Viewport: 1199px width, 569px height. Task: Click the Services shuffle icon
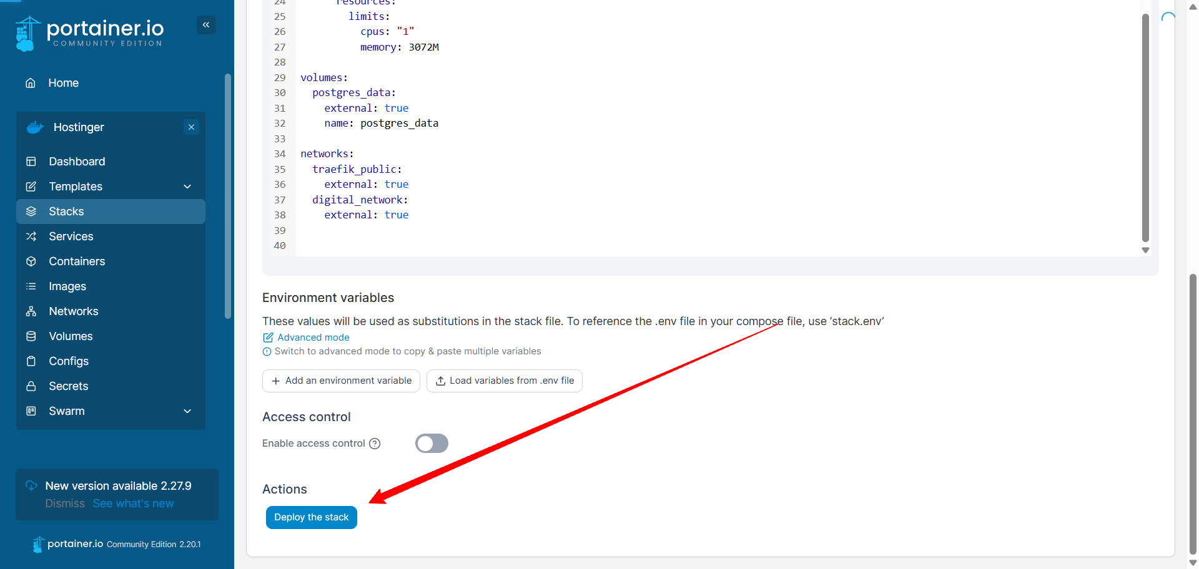(x=31, y=236)
